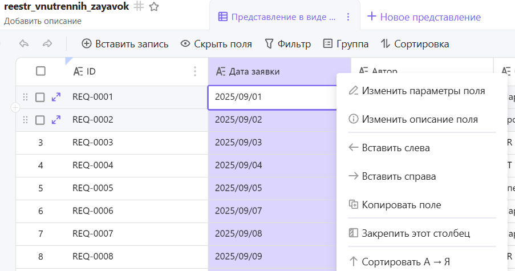Click cell REQ-0007

(x=137, y=234)
